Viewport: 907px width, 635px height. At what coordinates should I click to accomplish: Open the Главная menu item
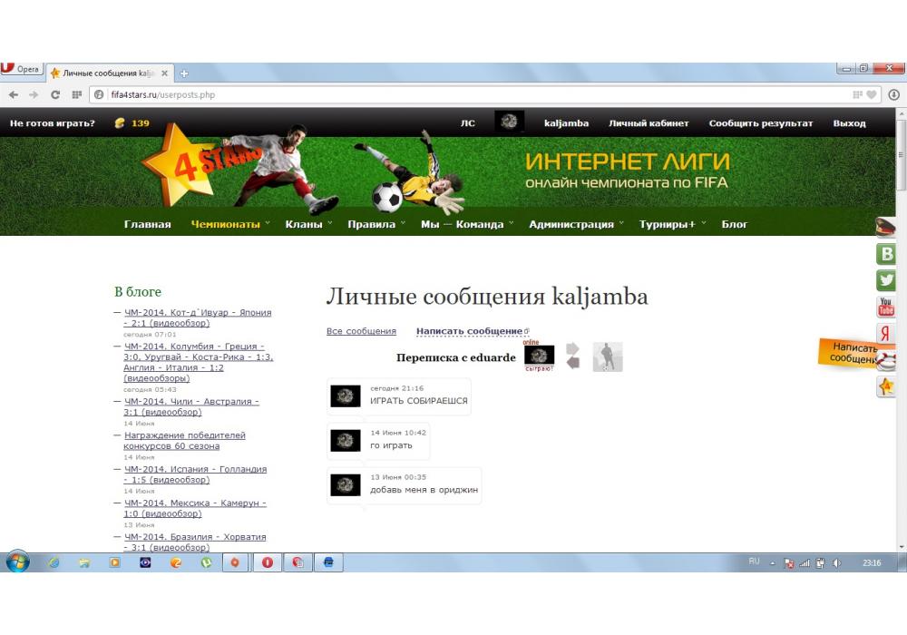[x=148, y=224]
